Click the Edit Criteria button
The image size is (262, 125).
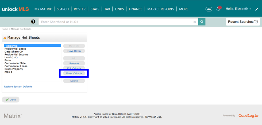click(x=74, y=68)
